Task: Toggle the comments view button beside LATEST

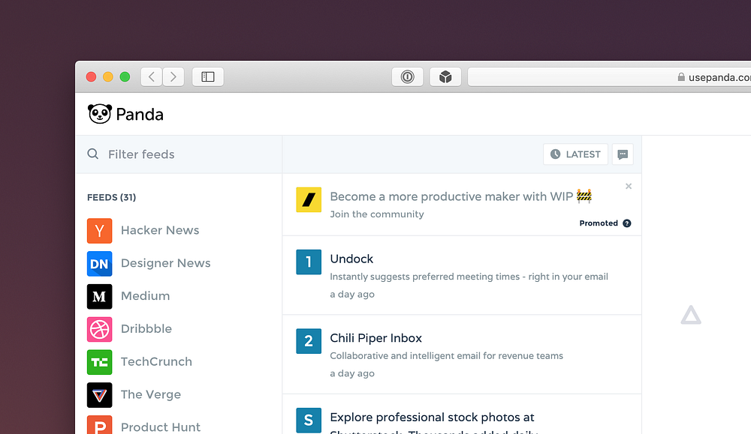Action: (x=623, y=154)
